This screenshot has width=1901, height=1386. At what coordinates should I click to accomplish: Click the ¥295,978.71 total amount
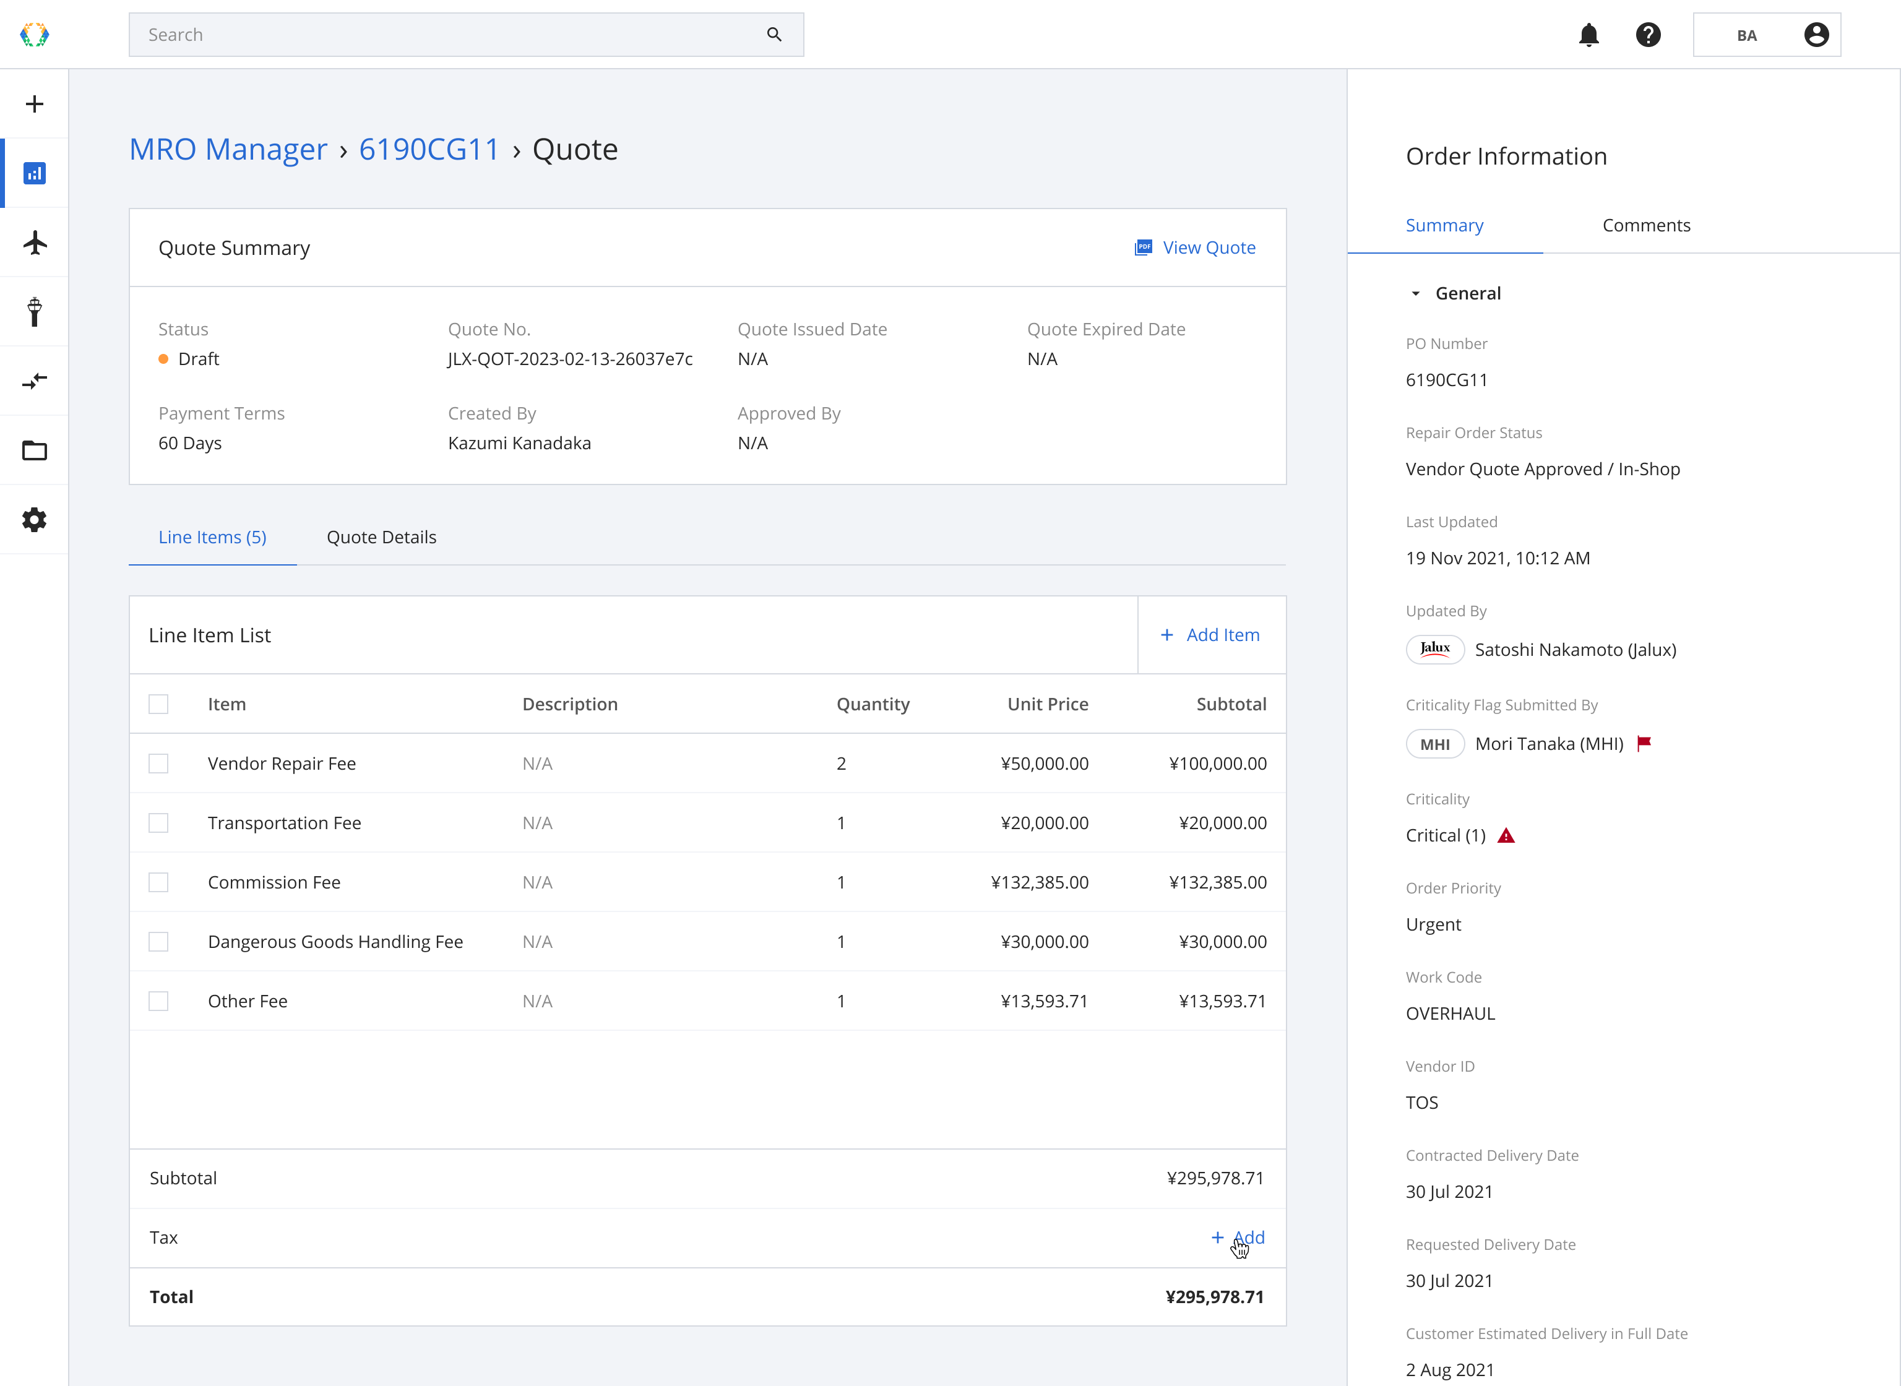pyautogui.click(x=1215, y=1297)
